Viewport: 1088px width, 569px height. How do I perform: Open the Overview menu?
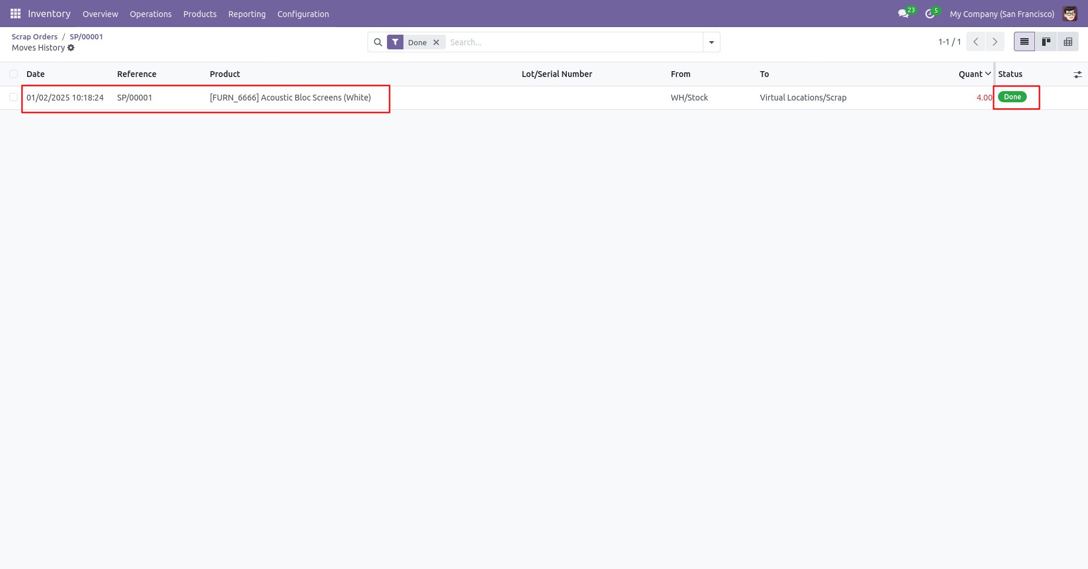100,14
